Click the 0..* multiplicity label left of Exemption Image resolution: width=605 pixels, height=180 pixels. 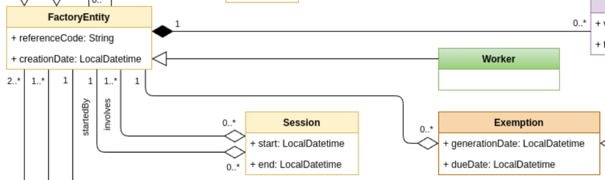[426, 129]
